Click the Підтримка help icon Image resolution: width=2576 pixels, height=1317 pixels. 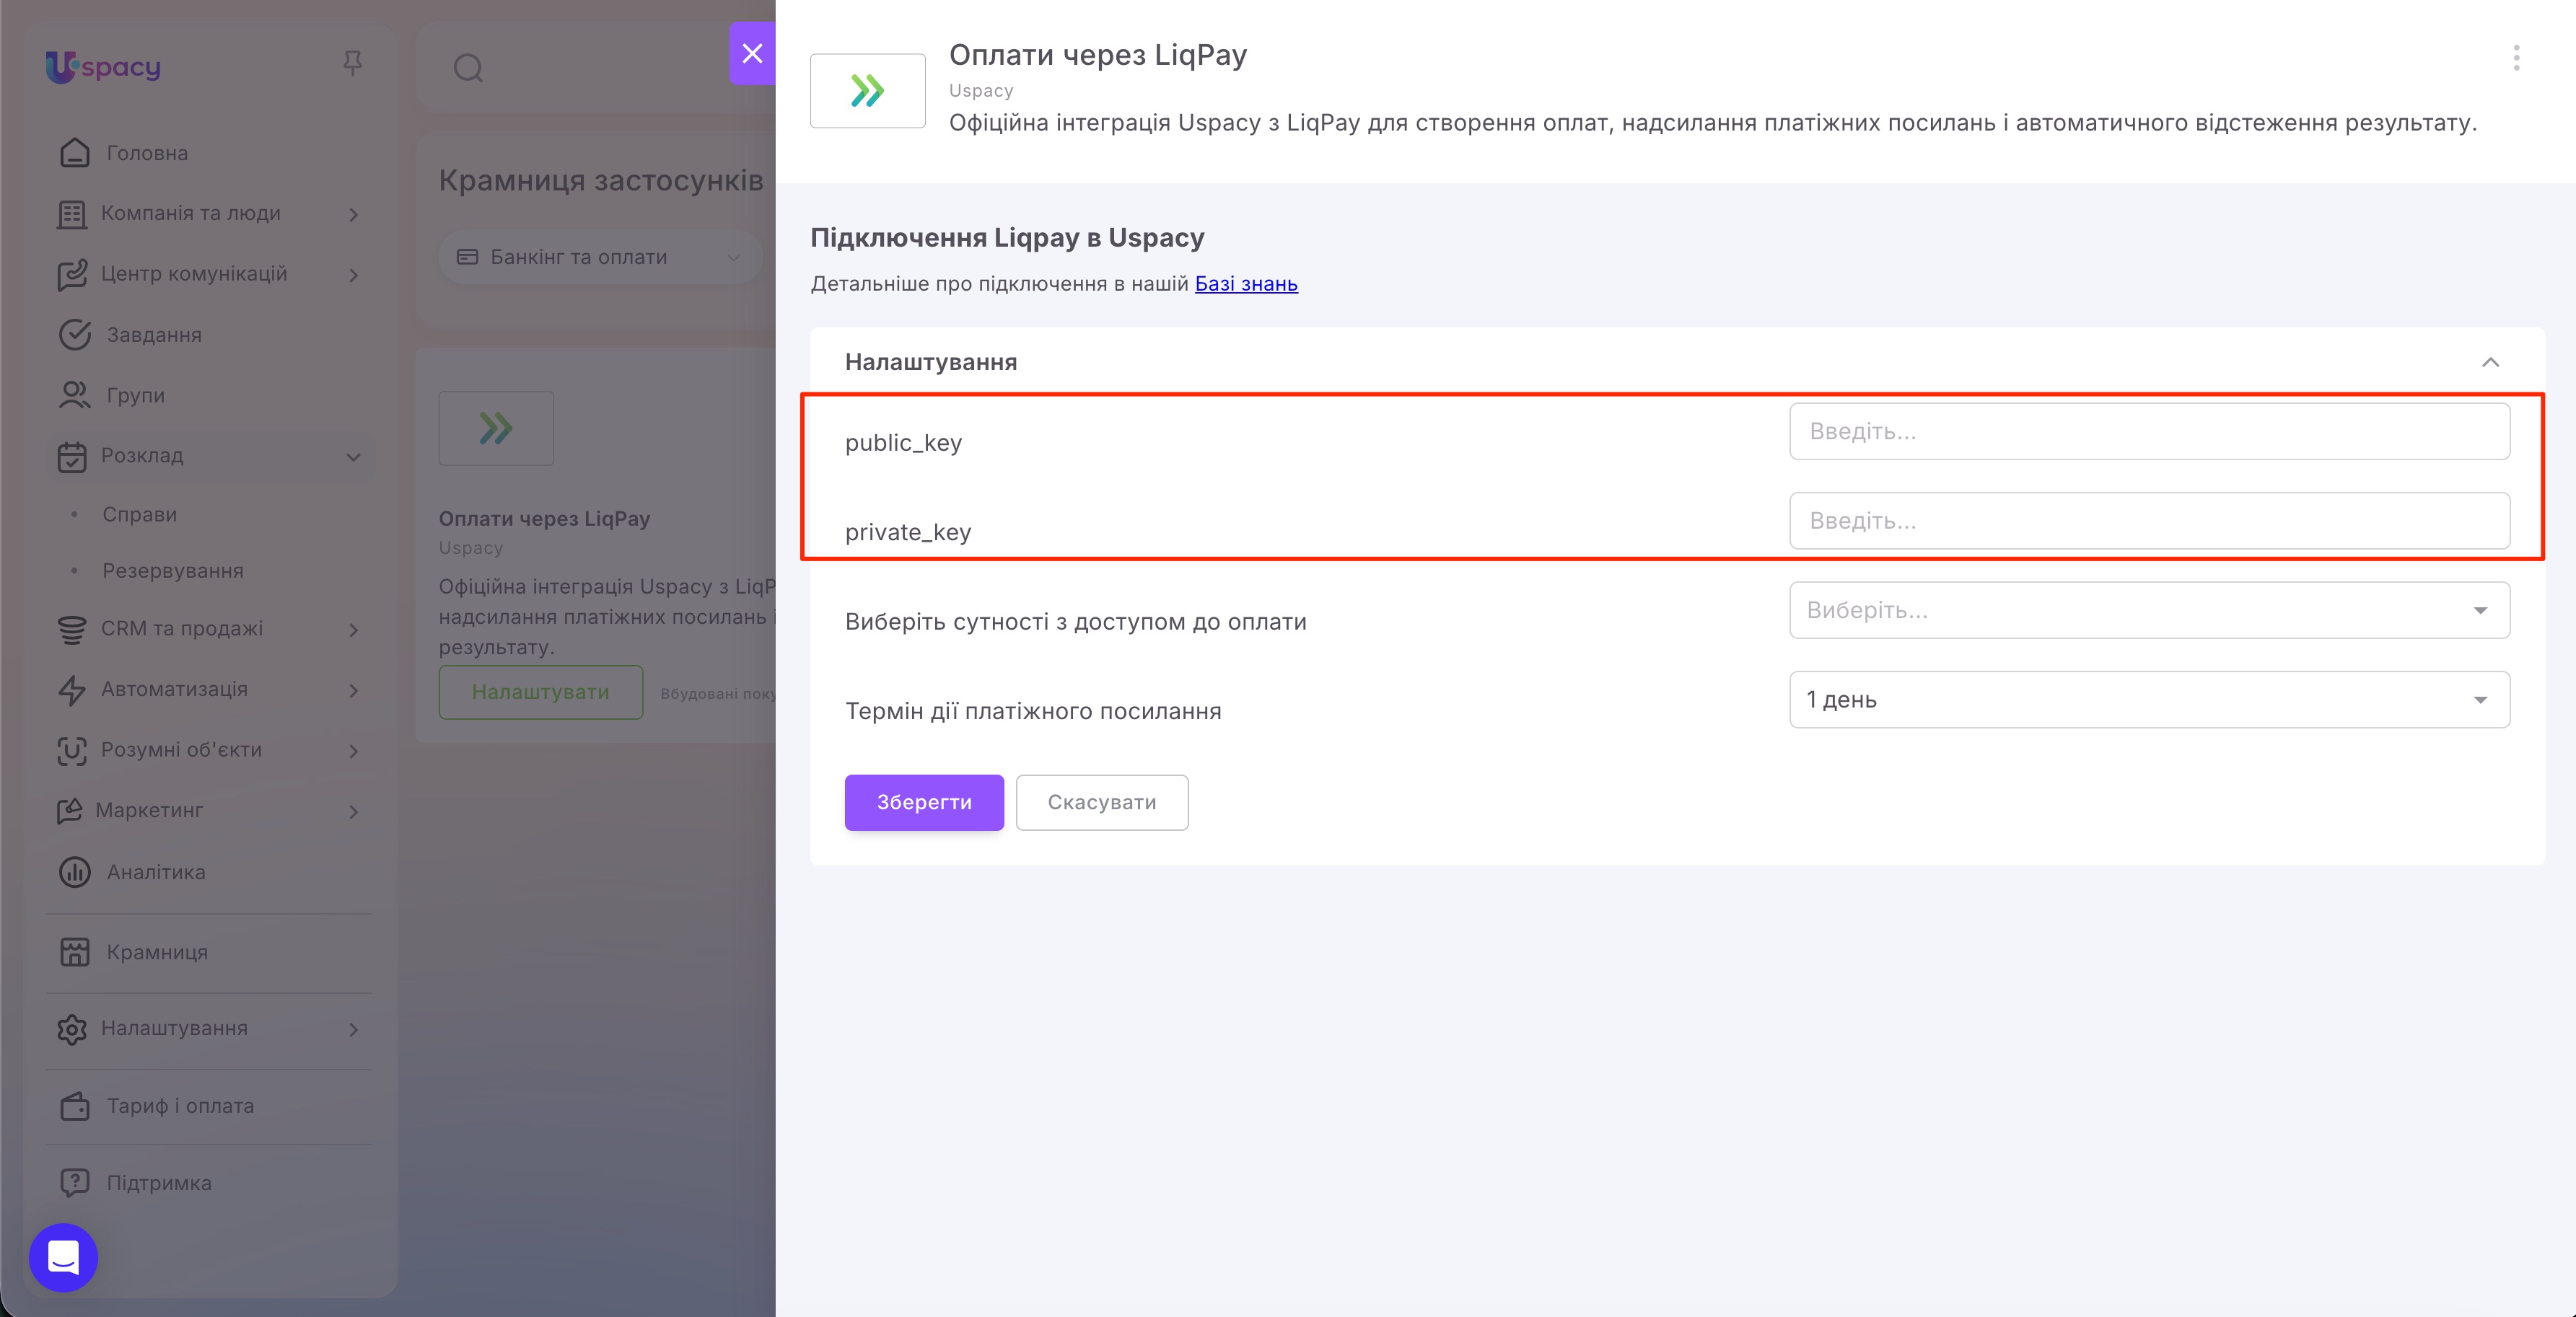[x=74, y=1183]
